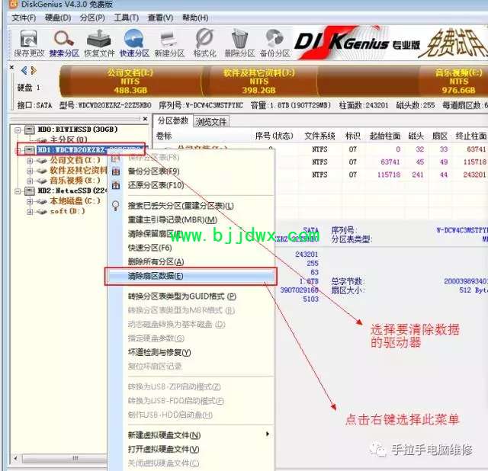Choose 打开虚拟硬盘文件(V) menu item
The height and width of the screenshot is (471, 488).
tap(191, 449)
